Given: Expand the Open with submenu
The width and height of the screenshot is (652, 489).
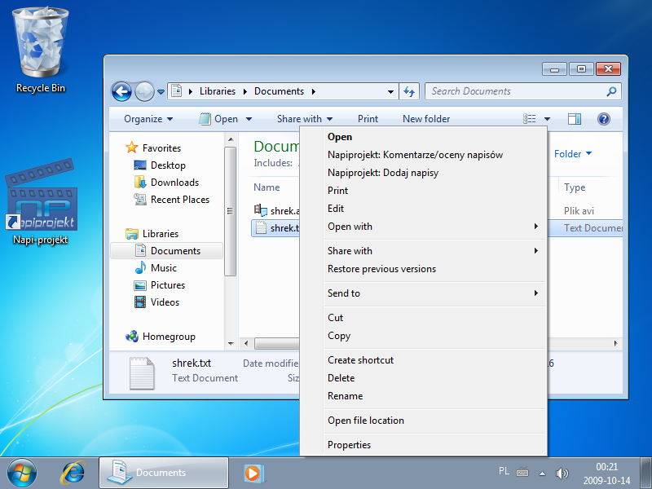Looking at the screenshot, I should pyautogui.click(x=435, y=227).
